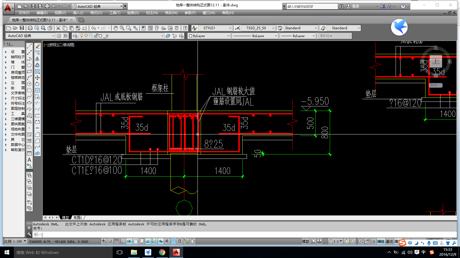Select the Polygon draw tool

point(29,65)
